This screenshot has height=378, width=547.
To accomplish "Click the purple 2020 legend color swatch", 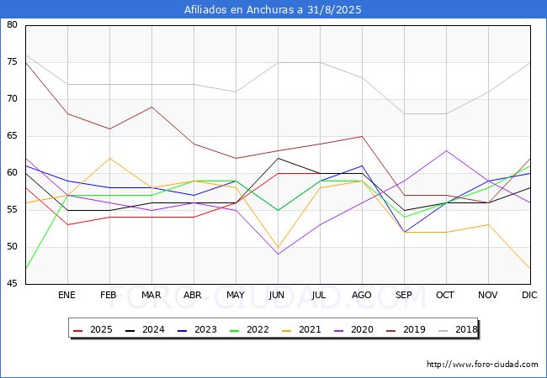I will point(339,330).
